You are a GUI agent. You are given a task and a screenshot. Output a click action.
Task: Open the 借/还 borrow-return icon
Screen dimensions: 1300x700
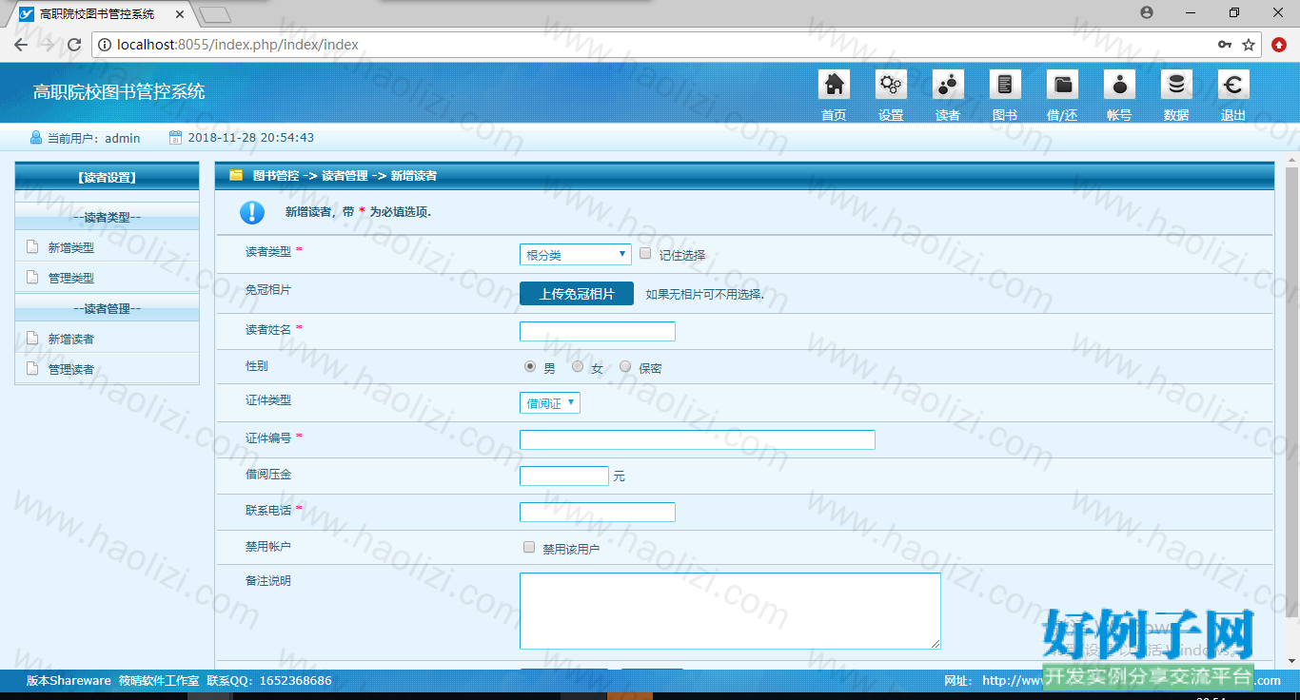coord(1062,85)
